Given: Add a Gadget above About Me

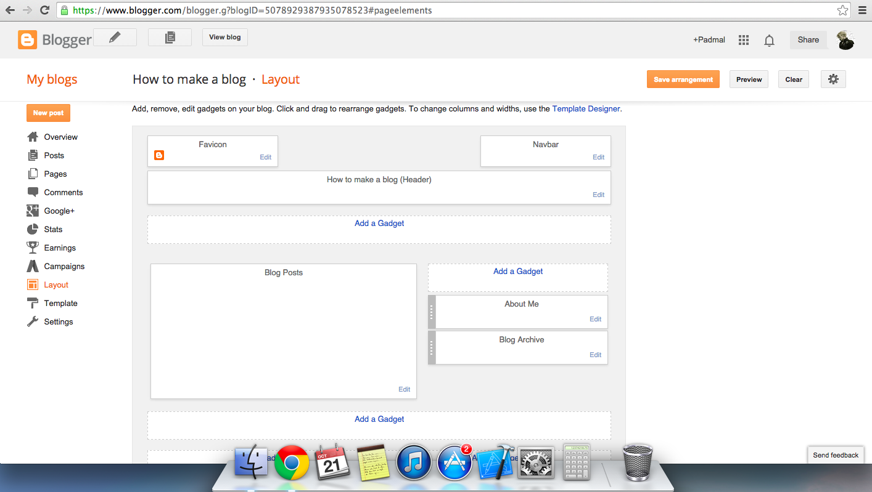Looking at the screenshot, I should pyautogui.click(x=518, y=272).
